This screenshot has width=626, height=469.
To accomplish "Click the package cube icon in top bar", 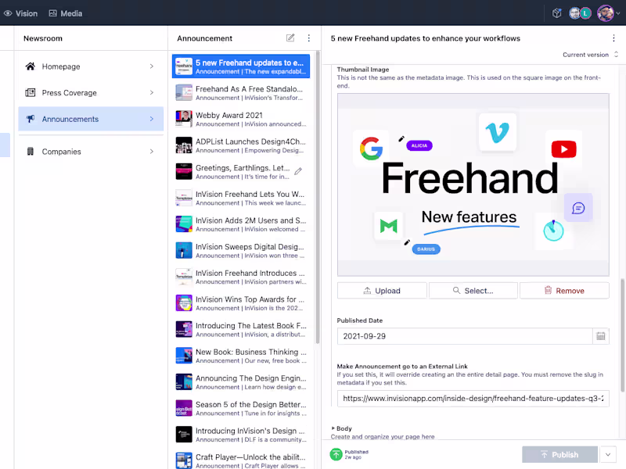I will (x=557, y=13).
